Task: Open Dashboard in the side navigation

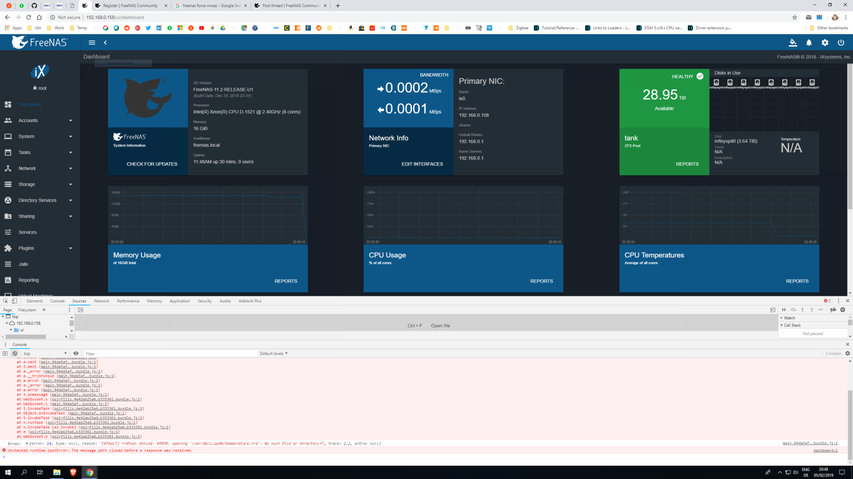Action: pos(30,105)
